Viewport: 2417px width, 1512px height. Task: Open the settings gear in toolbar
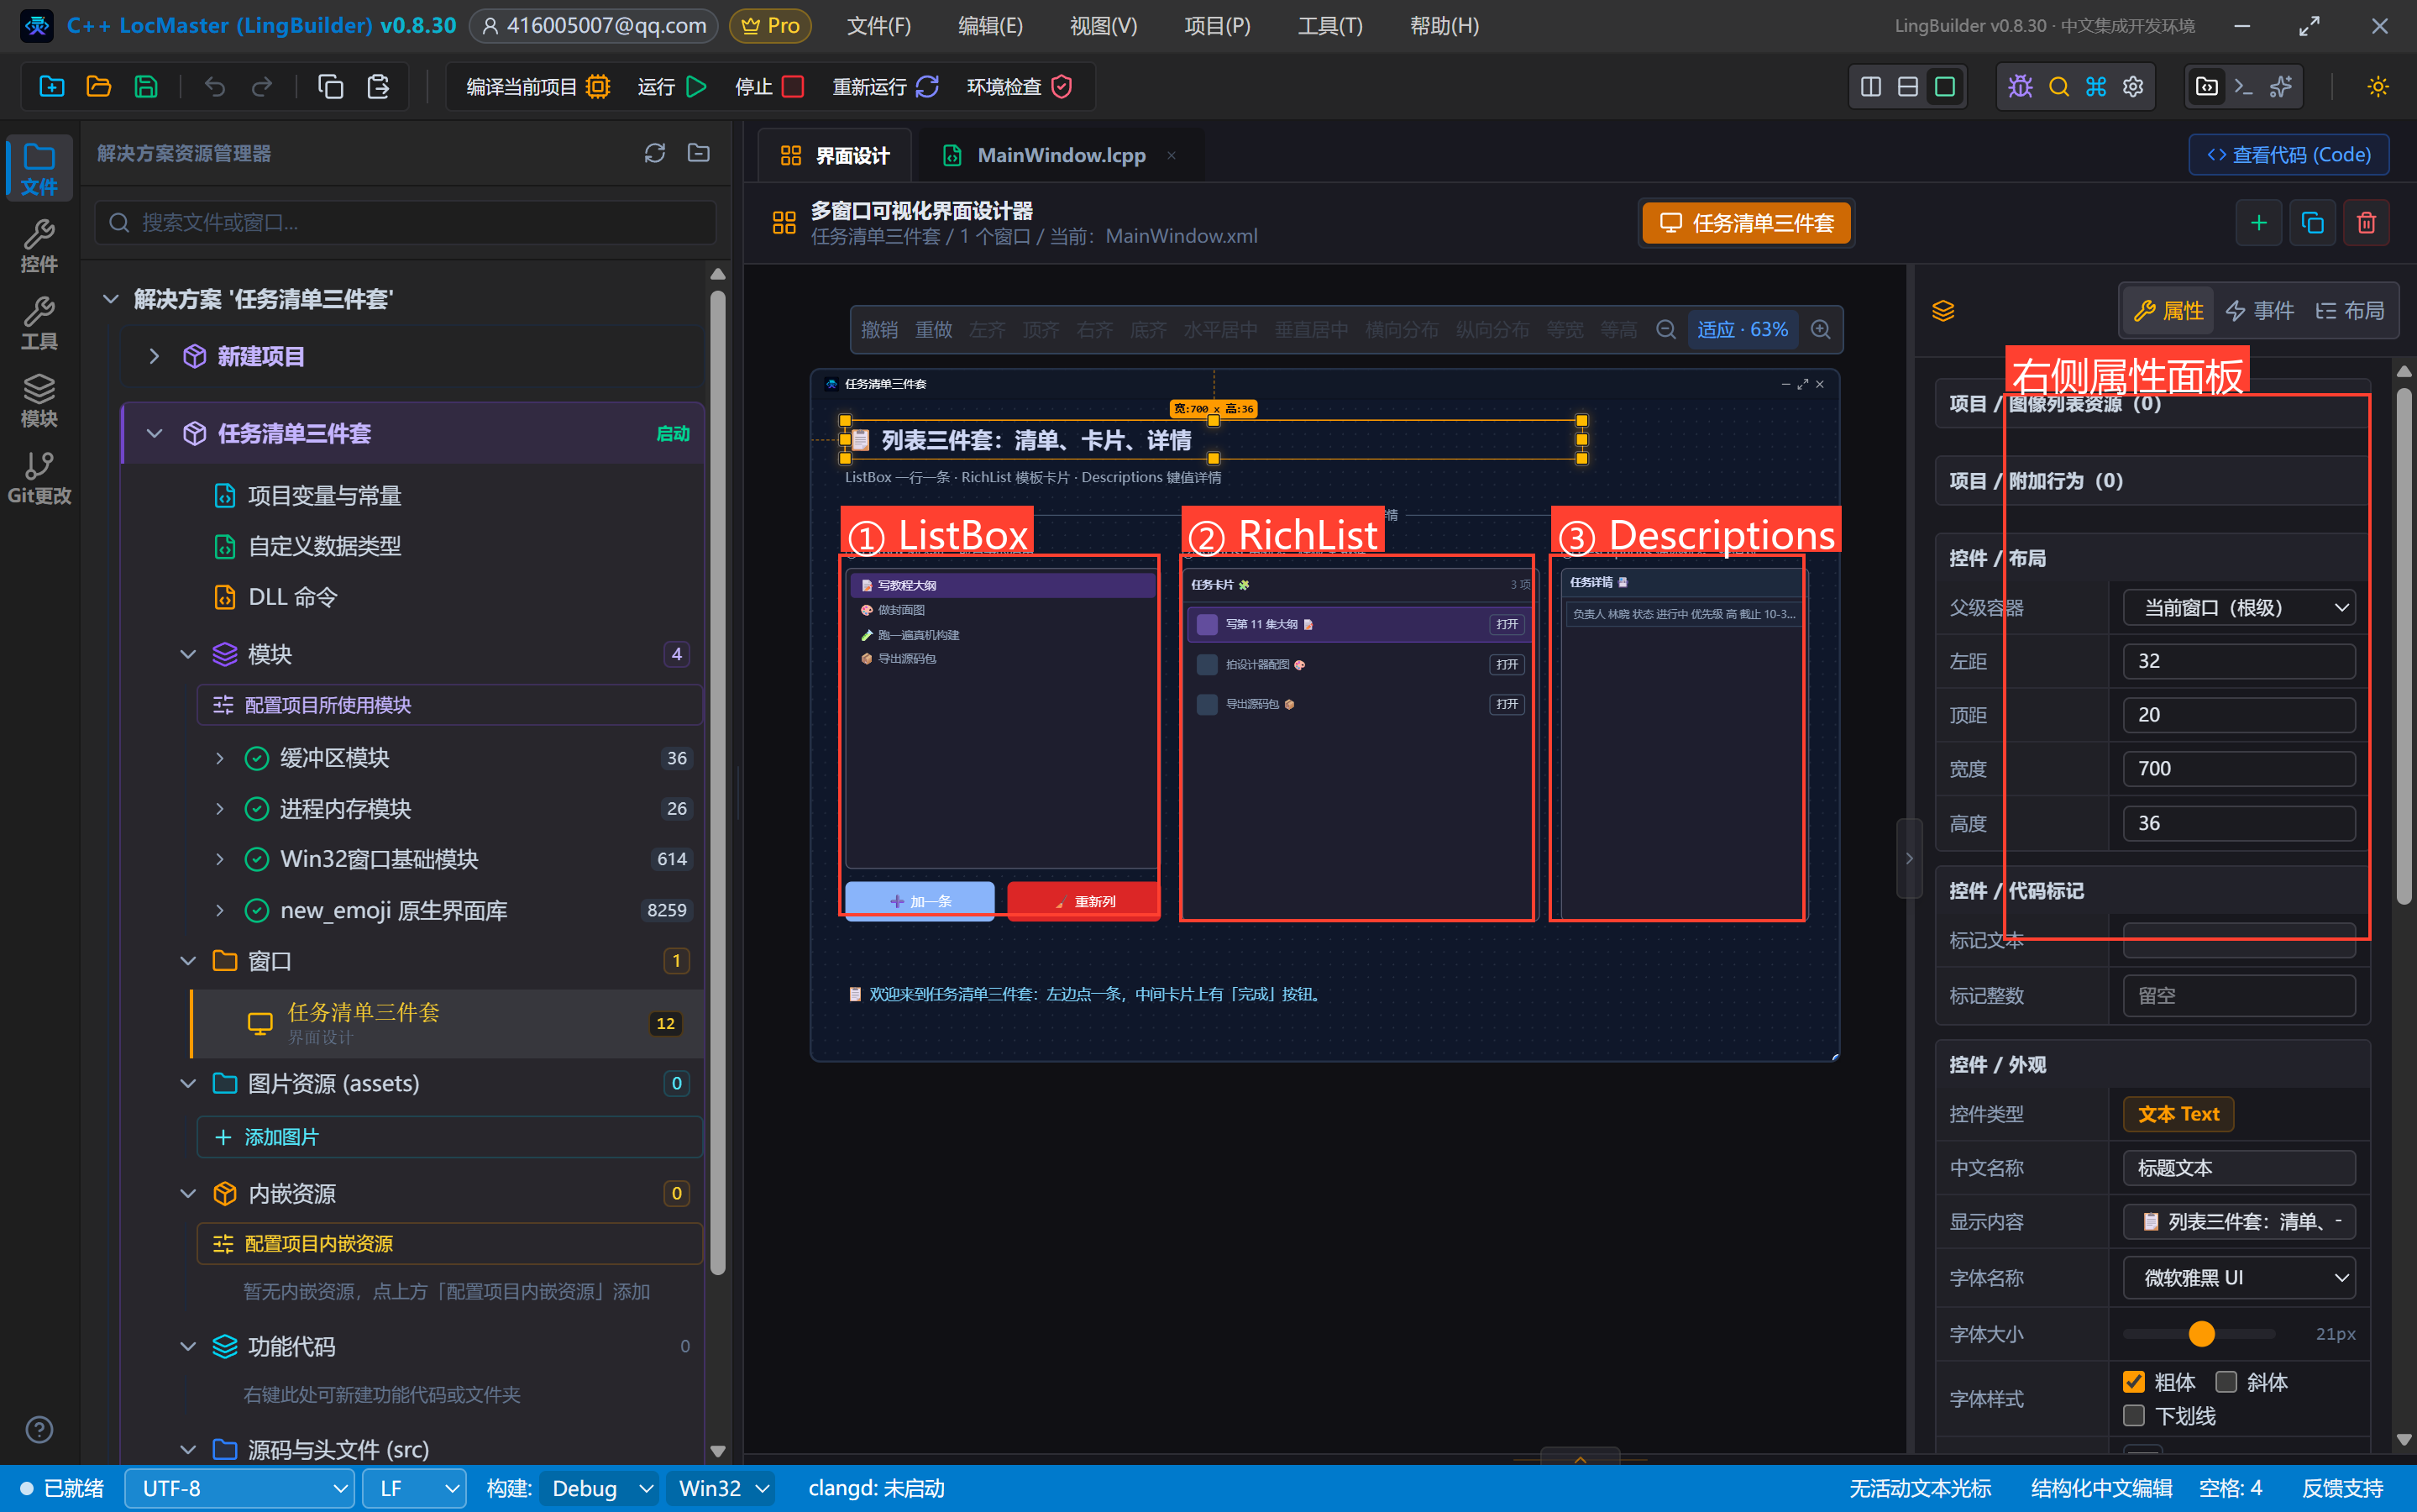point(2133,87)
